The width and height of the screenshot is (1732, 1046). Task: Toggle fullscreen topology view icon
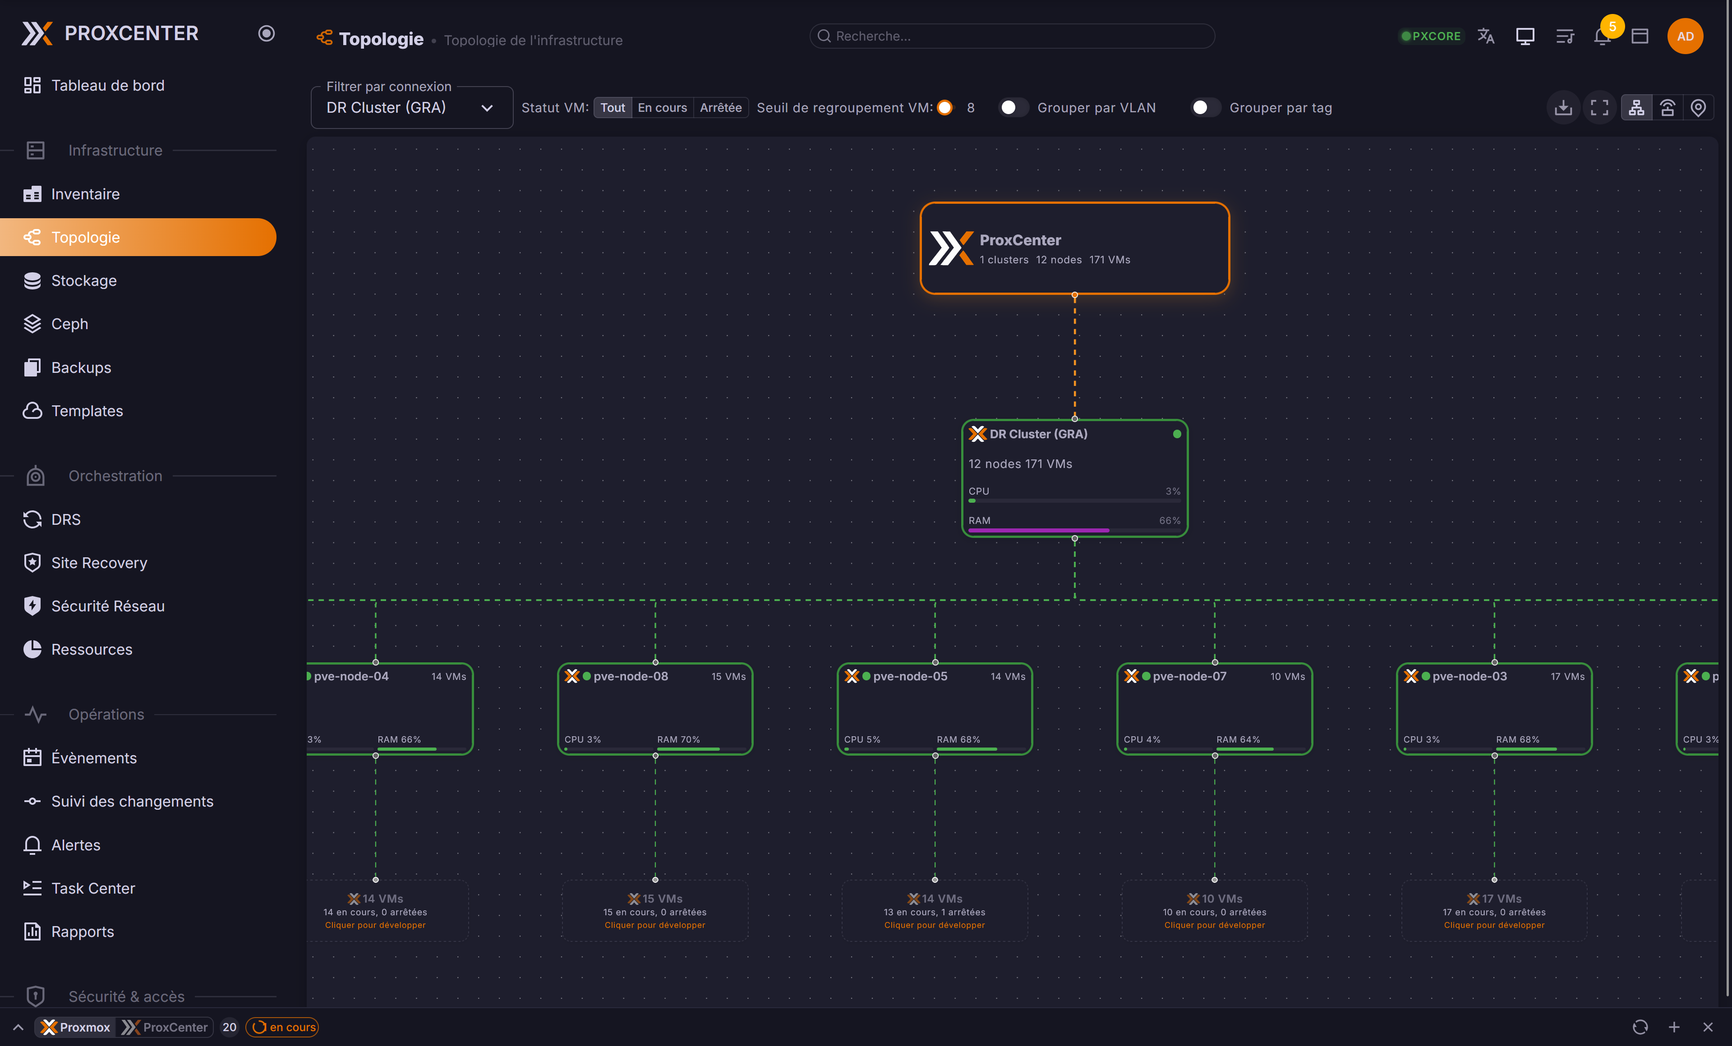(1600, 107)
